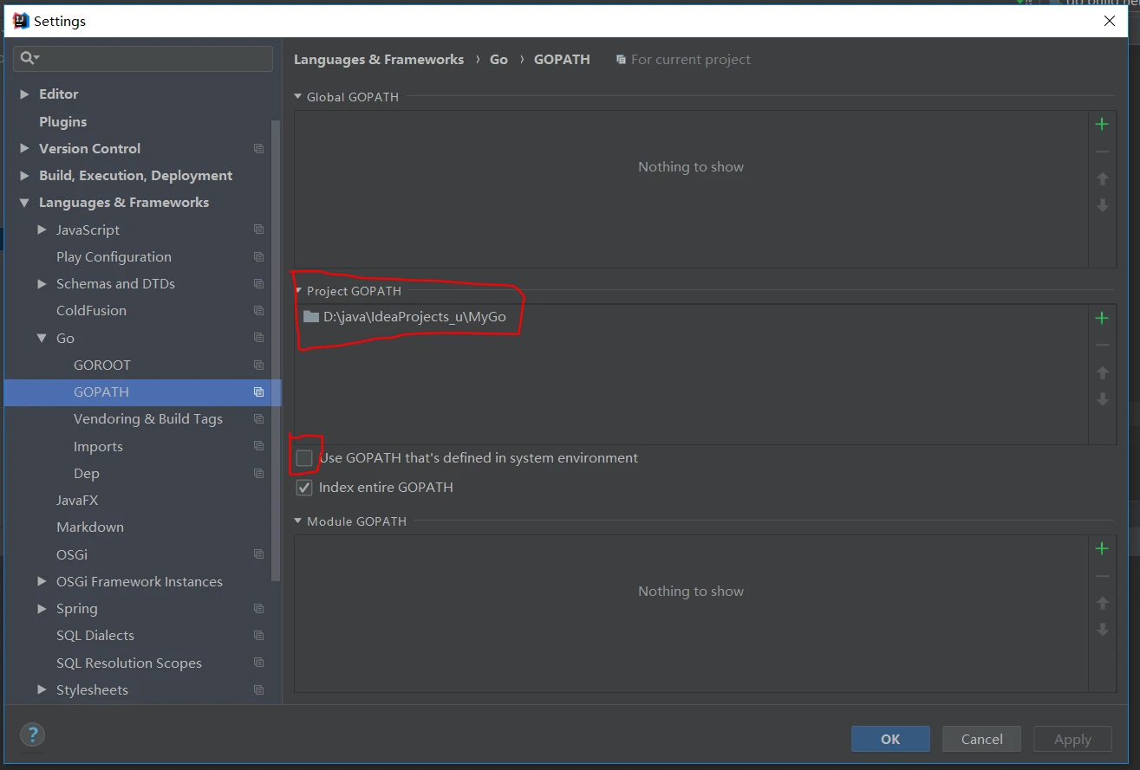
Task: Click project-level icon next to Play Configuration
Action: point(258,257)
